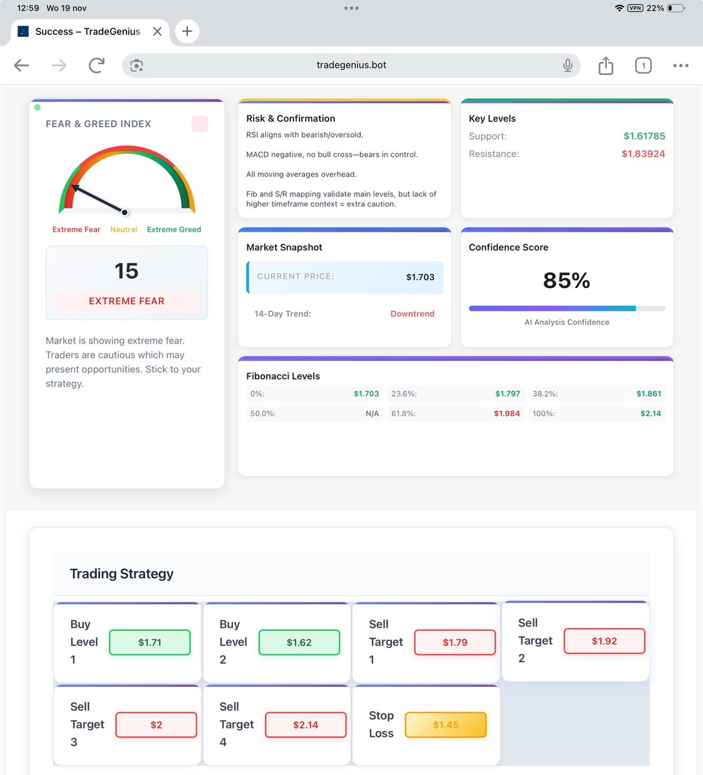The image size is (703, 775).
Task: Click the Neutral gauge label
Action: (x=123, y=229)
